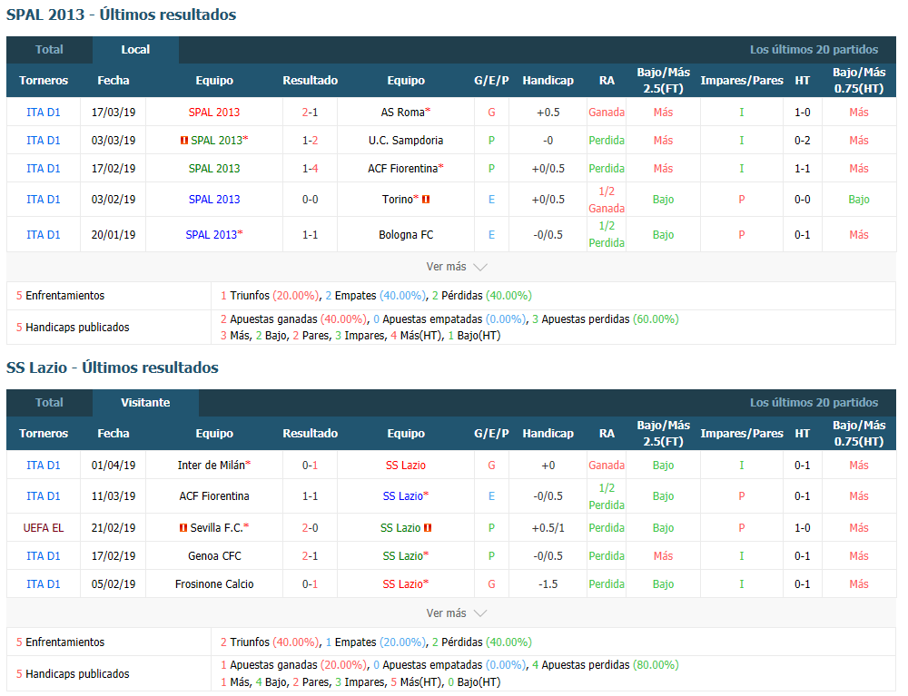Click '1/2 Perdida' in Bologna FC row
Screen dimensions: 908x696
point(607,235)
